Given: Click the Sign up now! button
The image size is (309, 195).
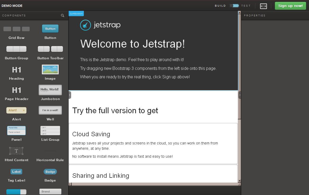Looking at the screenshot, I should [290, 6].
